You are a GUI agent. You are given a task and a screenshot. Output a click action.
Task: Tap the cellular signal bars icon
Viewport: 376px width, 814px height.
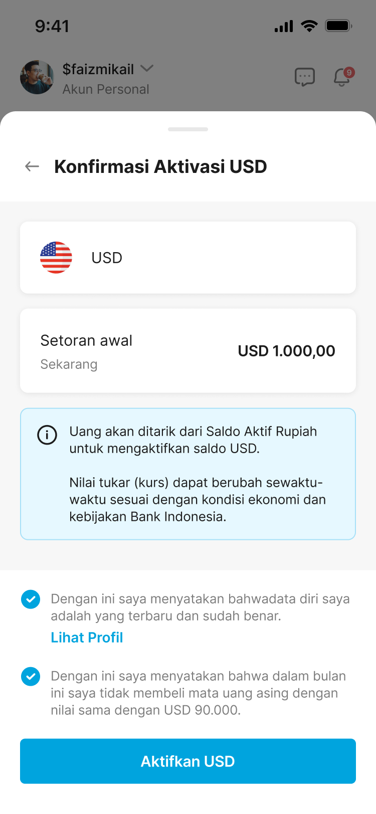pos(284,26)
